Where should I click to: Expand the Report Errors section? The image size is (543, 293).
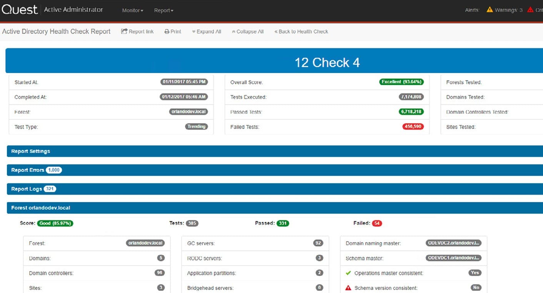[275, 170]
